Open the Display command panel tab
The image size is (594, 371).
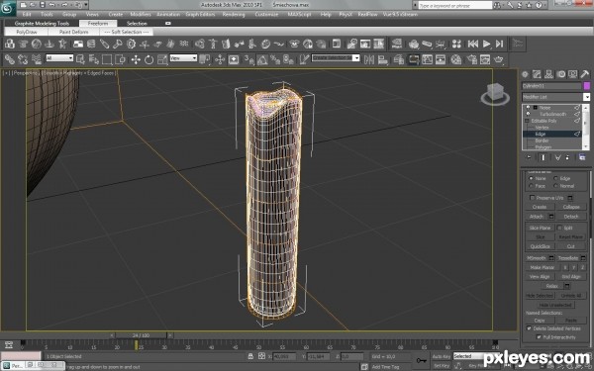573,74
